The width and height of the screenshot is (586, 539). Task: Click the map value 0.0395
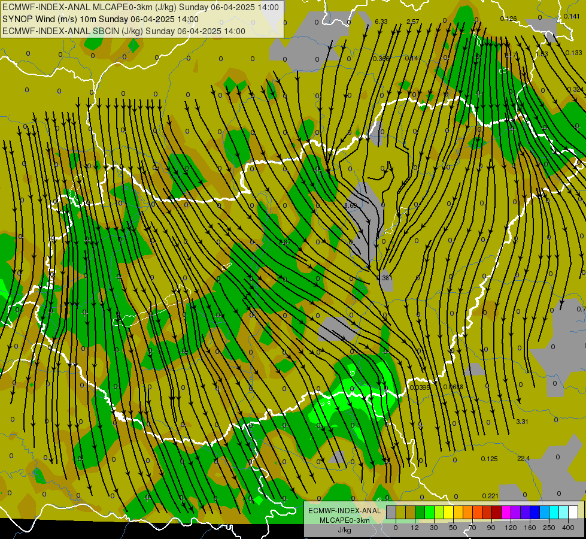[x=420, y=387]
